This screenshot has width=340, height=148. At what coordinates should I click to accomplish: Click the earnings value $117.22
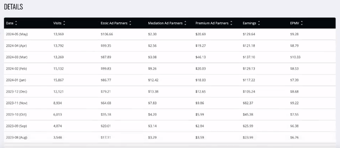(x=249, y=80)
